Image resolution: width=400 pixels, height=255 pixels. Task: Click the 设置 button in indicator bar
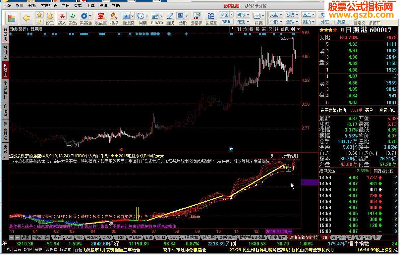[25, 237]
